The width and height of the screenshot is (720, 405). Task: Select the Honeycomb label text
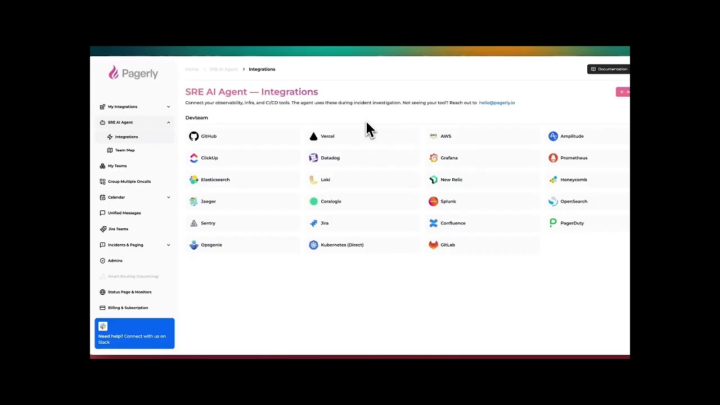pos(574,180)
